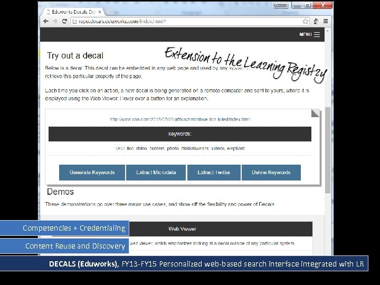
Task: Click the keywords header bar
Action: [180, 134]
